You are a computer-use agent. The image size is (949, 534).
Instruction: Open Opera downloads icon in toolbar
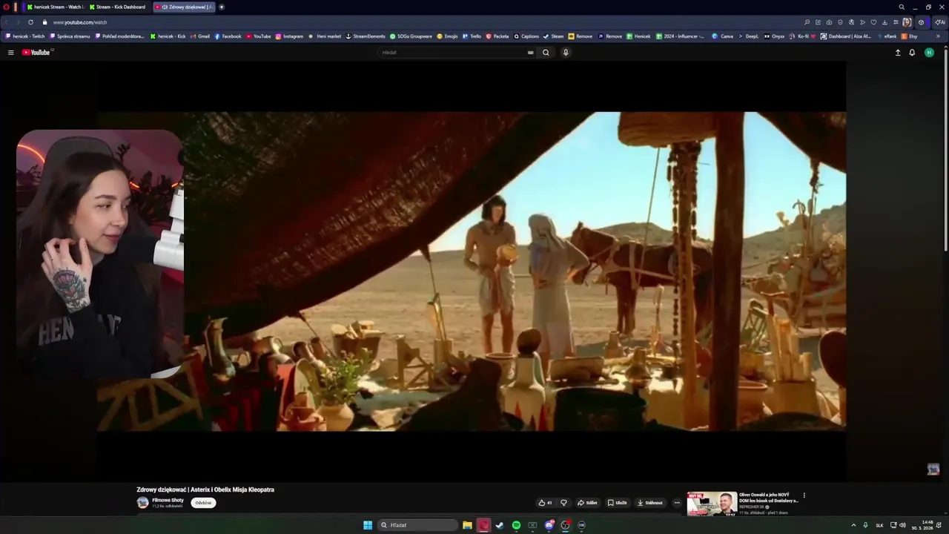(x=884, y=22)
